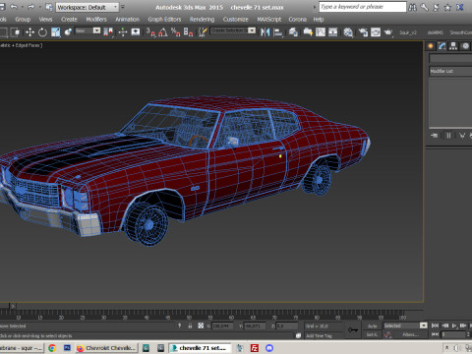Open Firefox Chevrolet Chevelle taskbar item

tap(106, 348)
